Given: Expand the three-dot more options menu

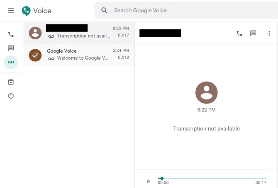Looking at the screenshot, I should click(x=269, y=34).
